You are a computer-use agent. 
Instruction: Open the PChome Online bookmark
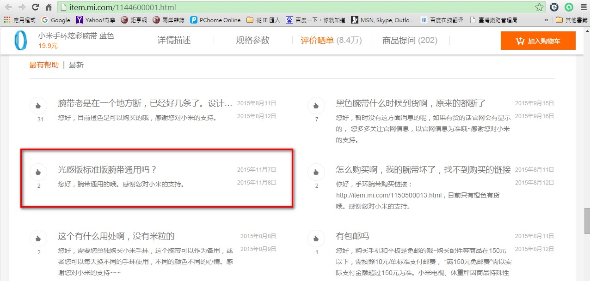215,20
